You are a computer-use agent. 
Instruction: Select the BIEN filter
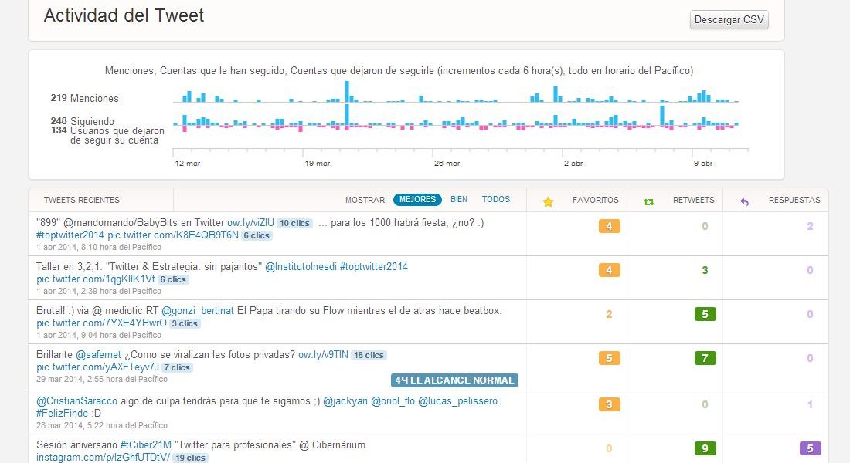point(459,200)
